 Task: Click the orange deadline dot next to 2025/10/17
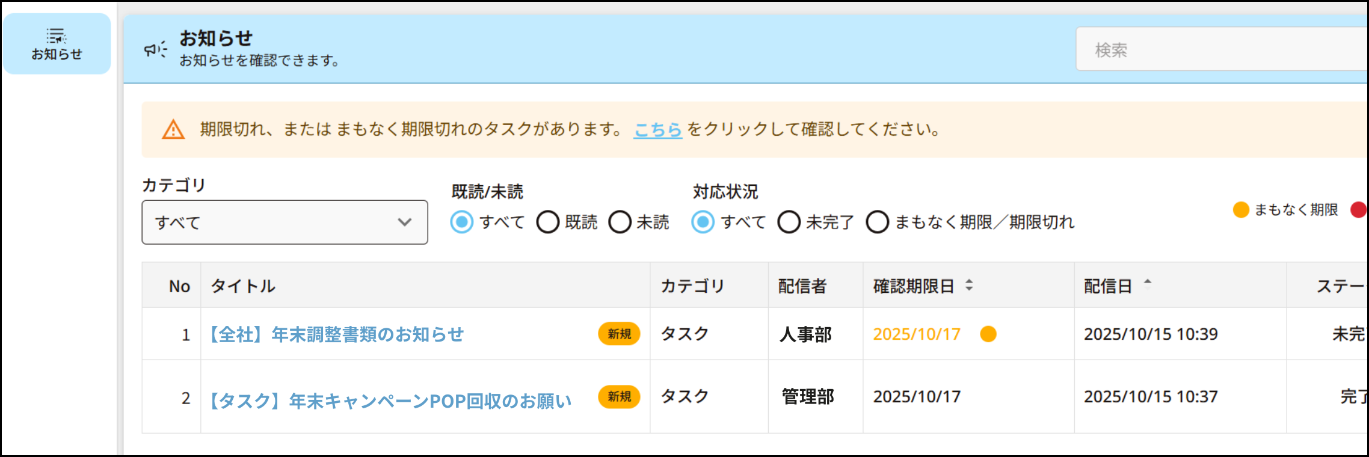[988, 334]
